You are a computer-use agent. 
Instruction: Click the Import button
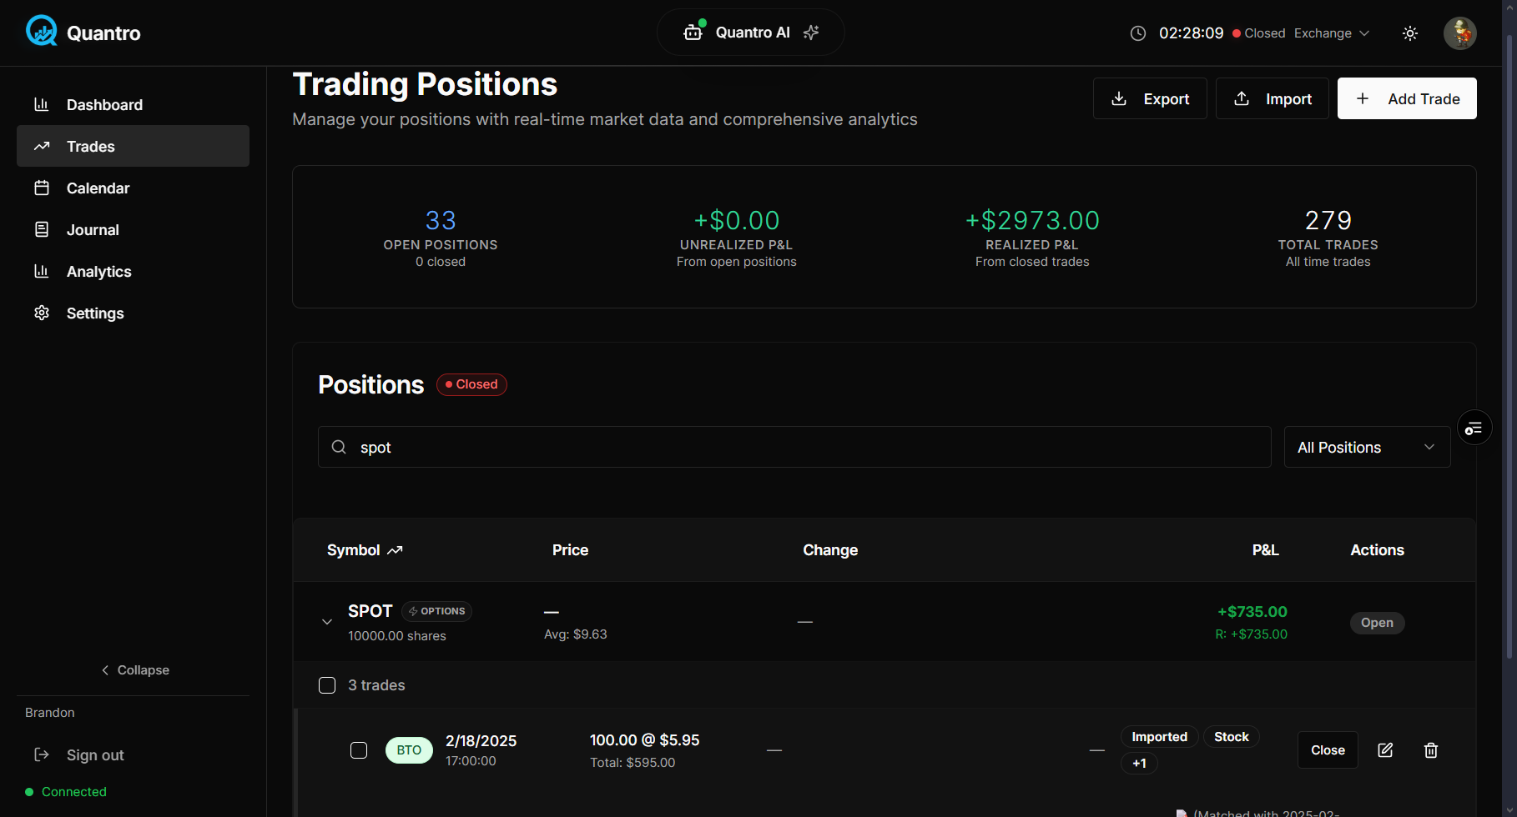tap(1272, 98)
